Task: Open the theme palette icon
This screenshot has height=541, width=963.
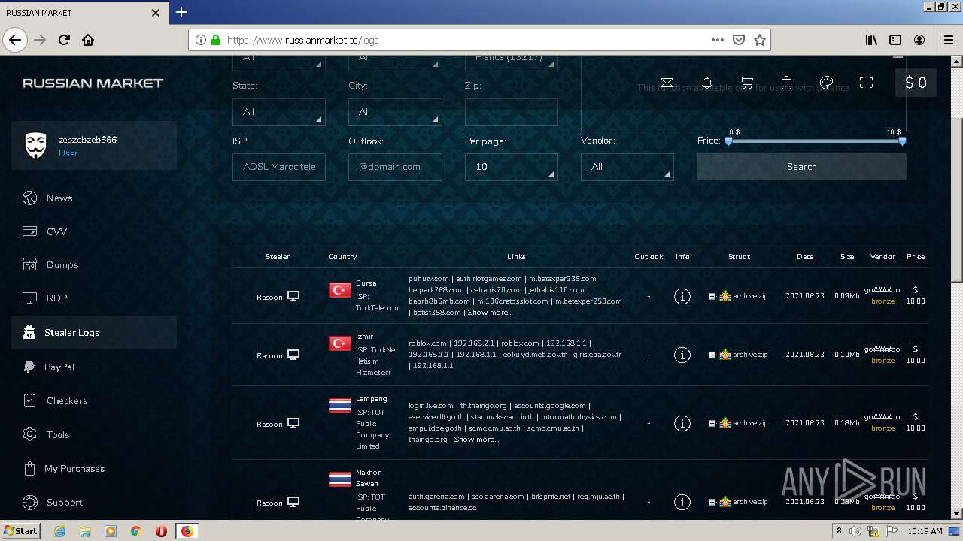Action: click(826, 83)
